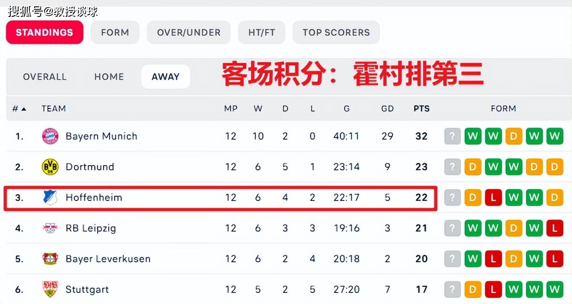
Task: Click Dortmund's first orange D form badge
Action: click(473, 167)
